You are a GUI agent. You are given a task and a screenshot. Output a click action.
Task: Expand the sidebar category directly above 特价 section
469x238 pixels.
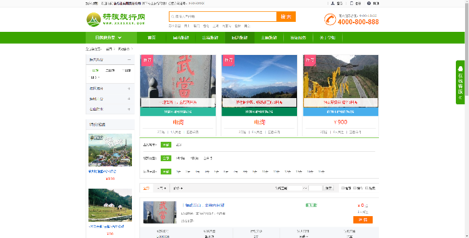pyautogui.click(x=129, y=109)
